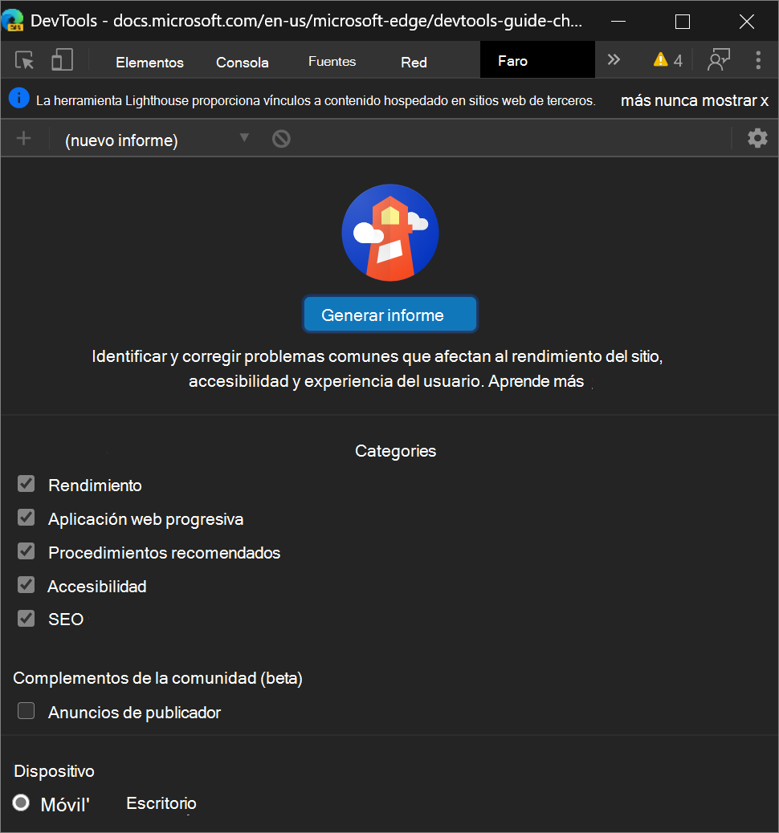Close the DevTools window
Image resolution: width=779 pixels, height=833 pixels.
pos(747,21)
